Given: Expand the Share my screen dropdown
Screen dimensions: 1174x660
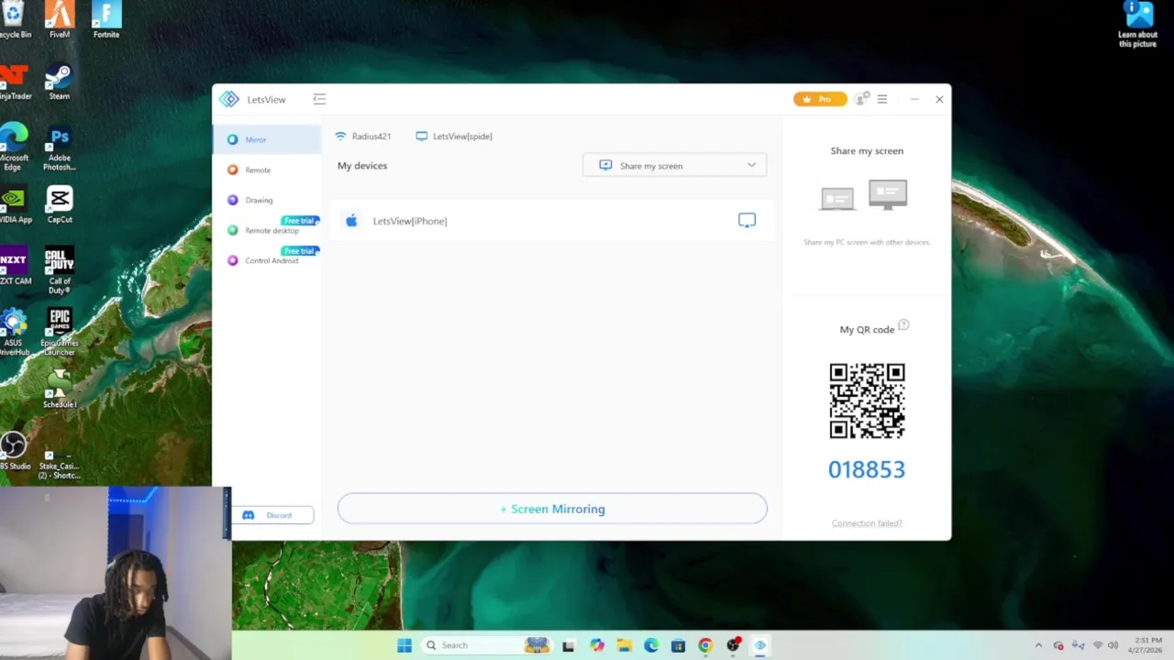Looking at the screenshot, I should tap(674, 165).
